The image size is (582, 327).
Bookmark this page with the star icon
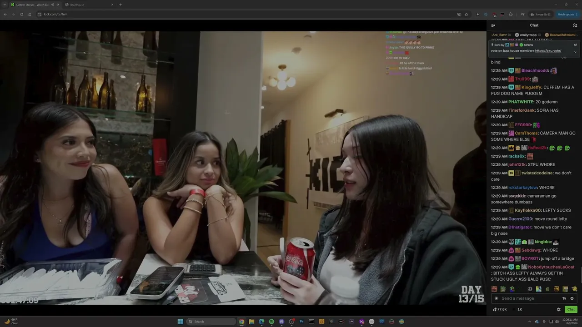467,14
